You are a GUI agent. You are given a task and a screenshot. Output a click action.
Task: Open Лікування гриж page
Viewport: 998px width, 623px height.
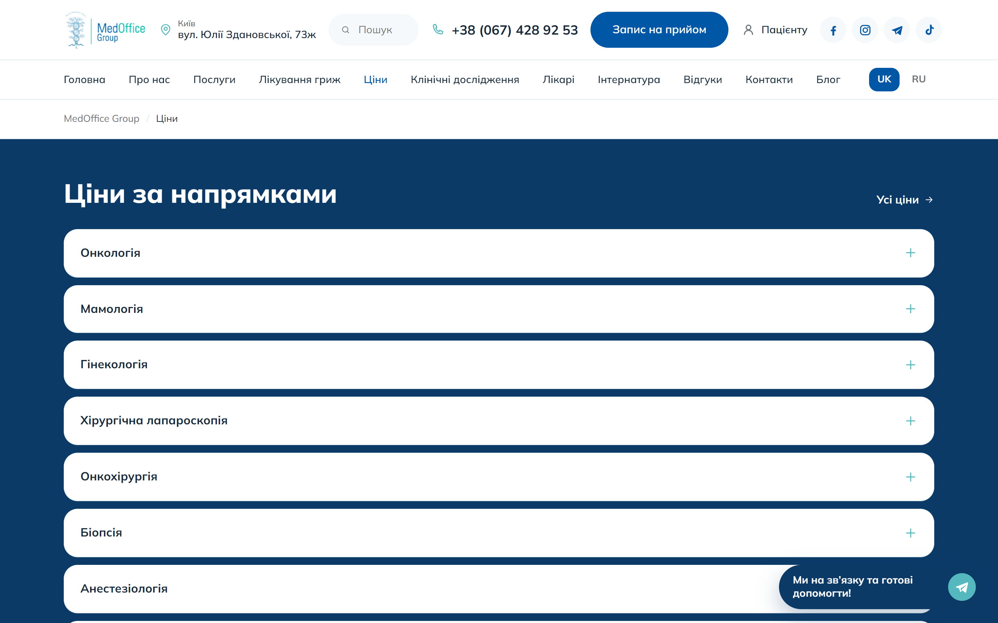pos(300,80)
